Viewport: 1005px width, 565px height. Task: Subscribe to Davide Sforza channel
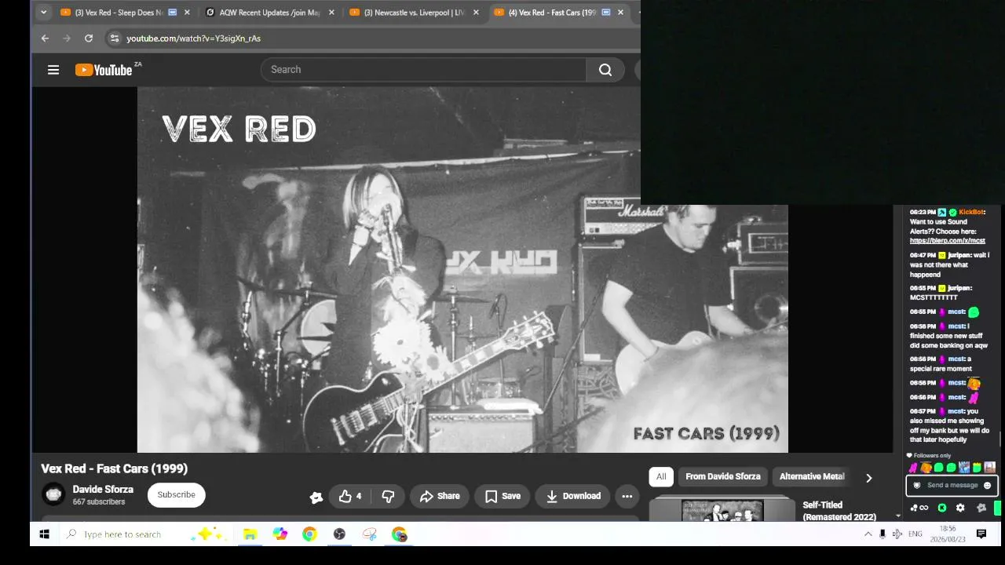(176, 495)
